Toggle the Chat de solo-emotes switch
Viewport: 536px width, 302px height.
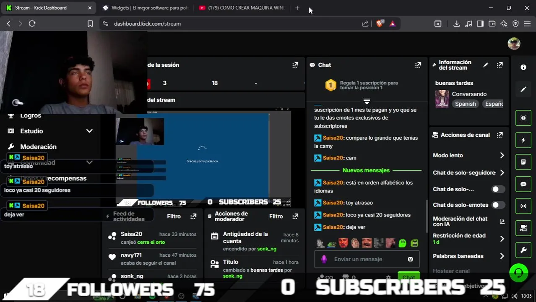498,205
